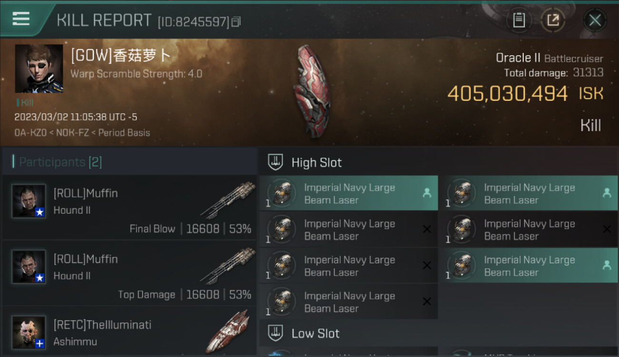Viewport: 619px width, 357px height.
Task: Select first highlighted Imperial Navy Large Beam Laser
Action: (349, 193)
